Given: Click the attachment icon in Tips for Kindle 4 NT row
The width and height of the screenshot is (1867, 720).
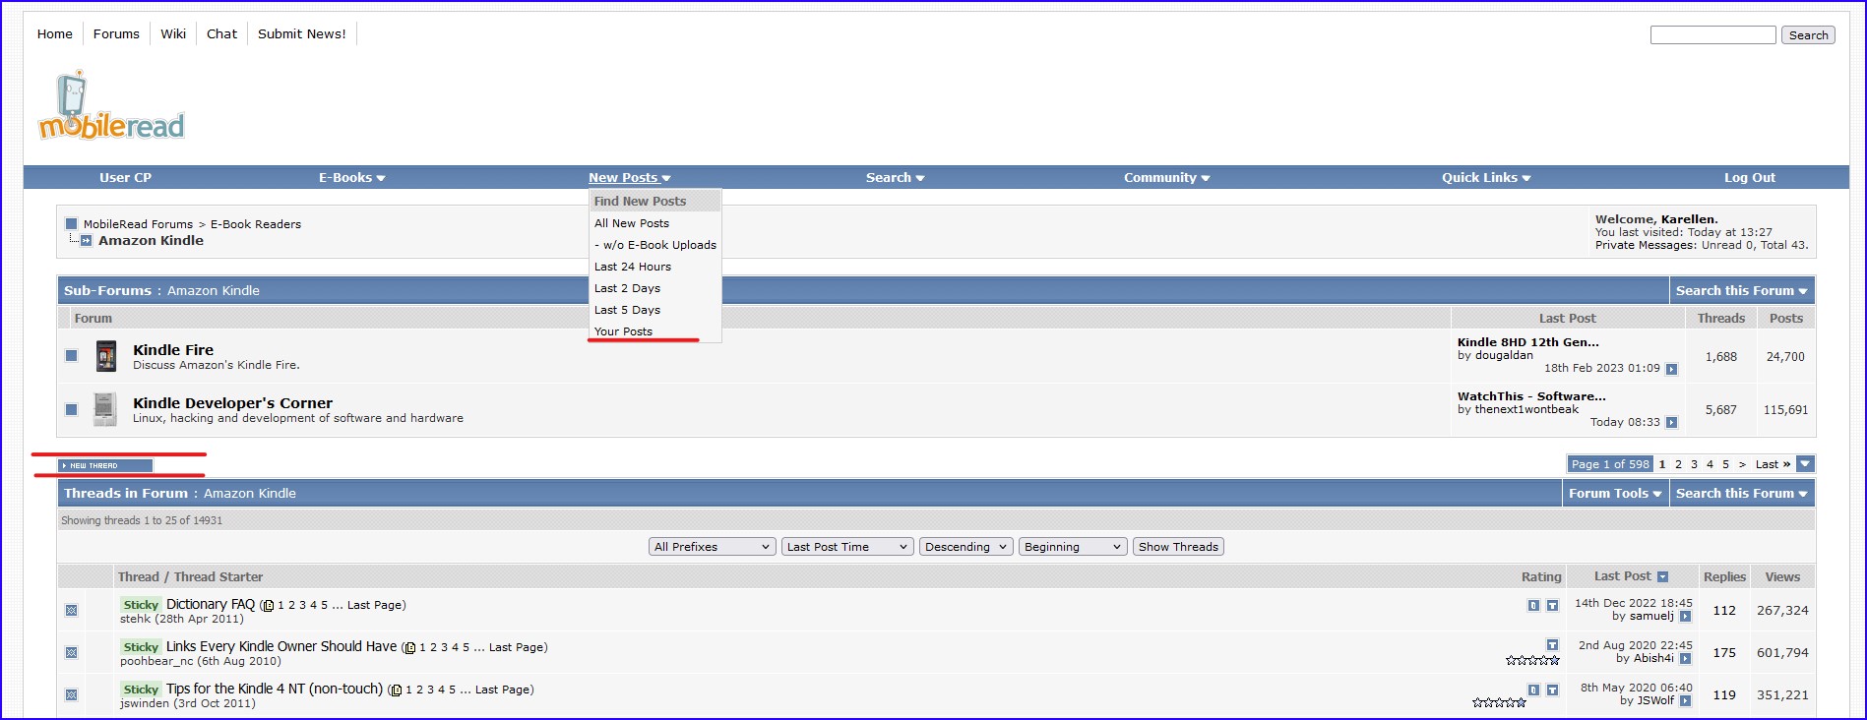Looking at the screenshot, I should (x=1533, y=690).
